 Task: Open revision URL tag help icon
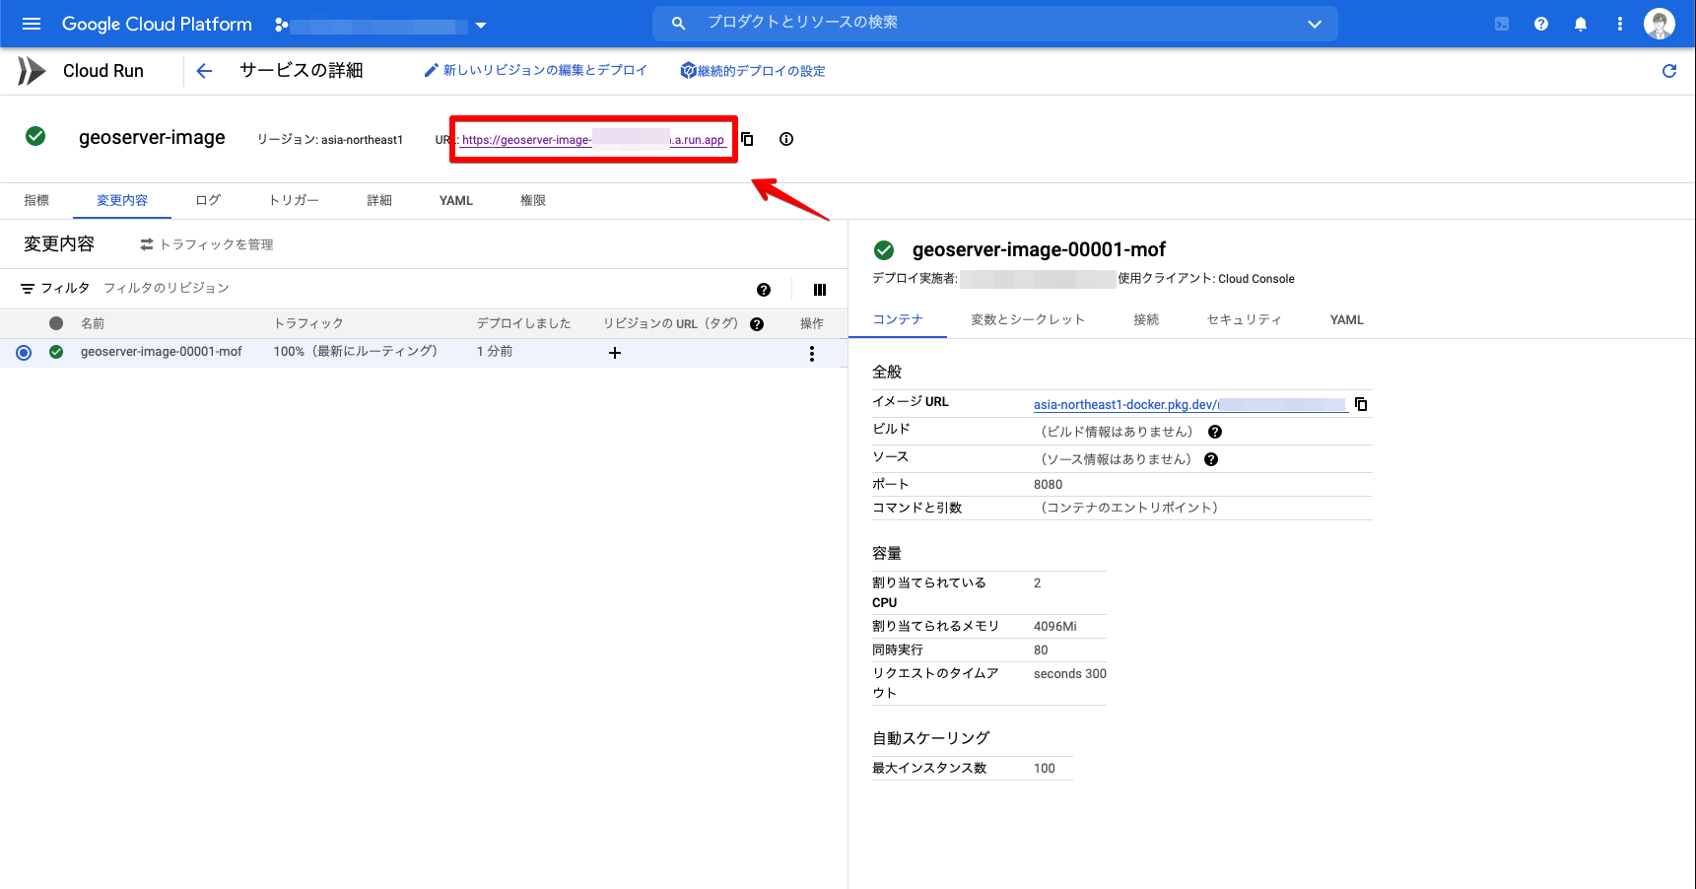(x=757, y=324)
